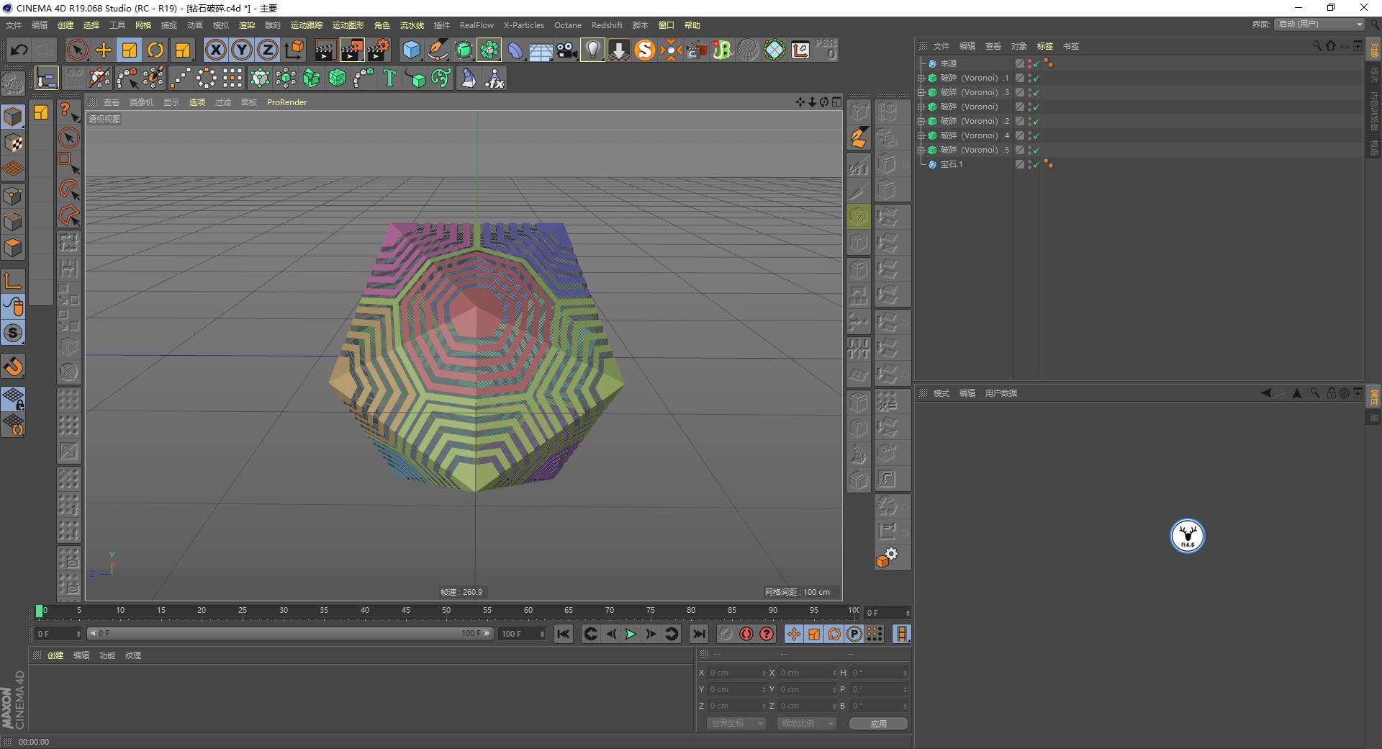Select the Pen spline tool icon
The image size is (1382, 749).
(x=438, y=50)
